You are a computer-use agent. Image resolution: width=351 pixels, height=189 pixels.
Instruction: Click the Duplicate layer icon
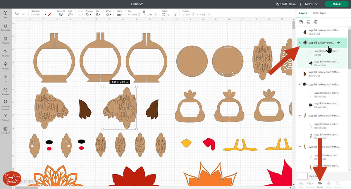[x=309, y=22]
